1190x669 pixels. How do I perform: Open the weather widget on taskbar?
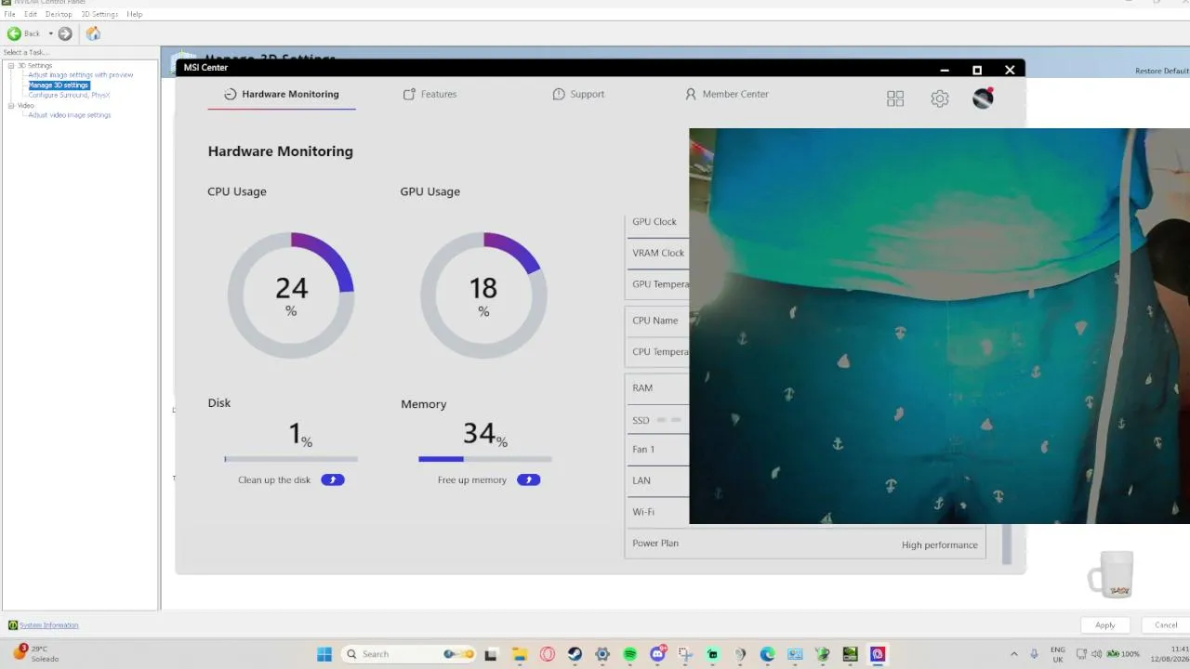coord(36,653)
